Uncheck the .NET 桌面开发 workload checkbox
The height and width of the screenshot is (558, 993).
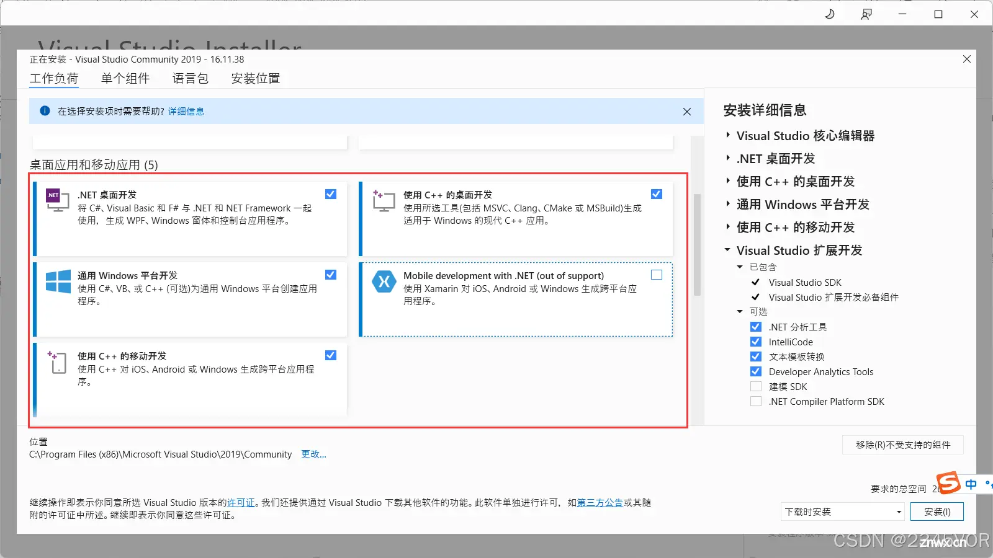(331, 194)
